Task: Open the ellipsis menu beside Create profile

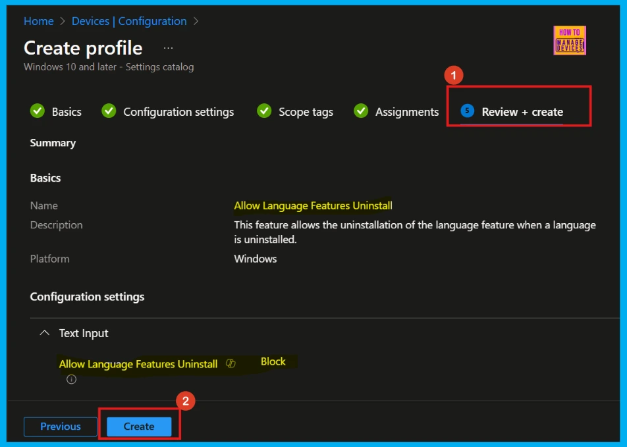Action: tap(169, 48)
